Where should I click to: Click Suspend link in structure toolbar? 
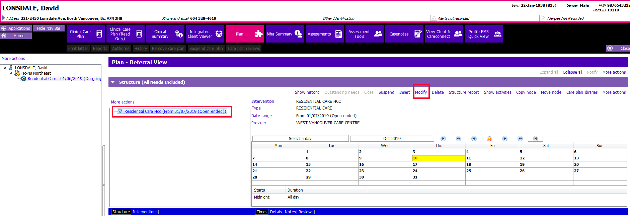click(386, 92)
